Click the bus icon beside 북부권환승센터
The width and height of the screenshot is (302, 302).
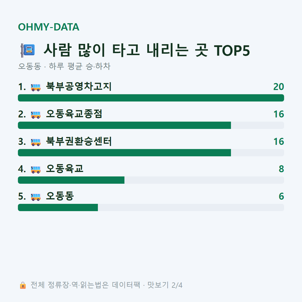click(x=36, y=142)
